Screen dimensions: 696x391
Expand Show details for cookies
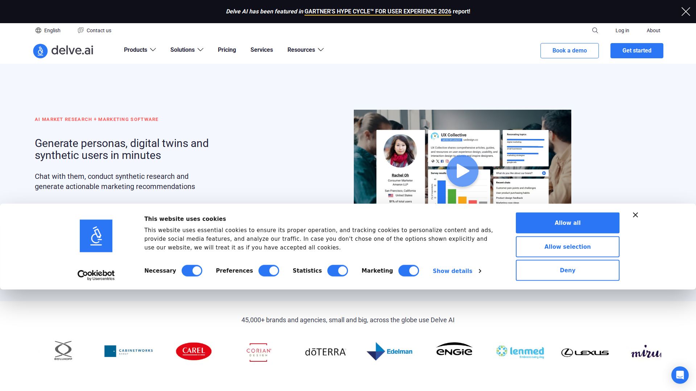coord(457,271)
